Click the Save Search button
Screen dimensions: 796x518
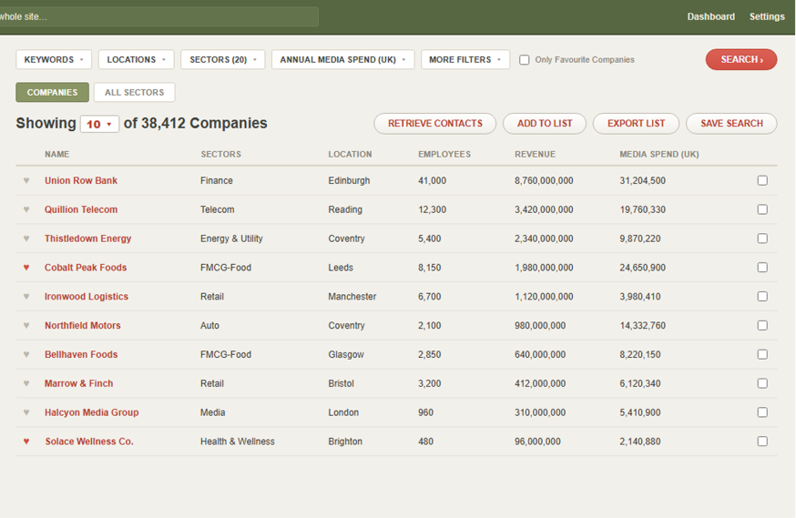tap(731, 123)
